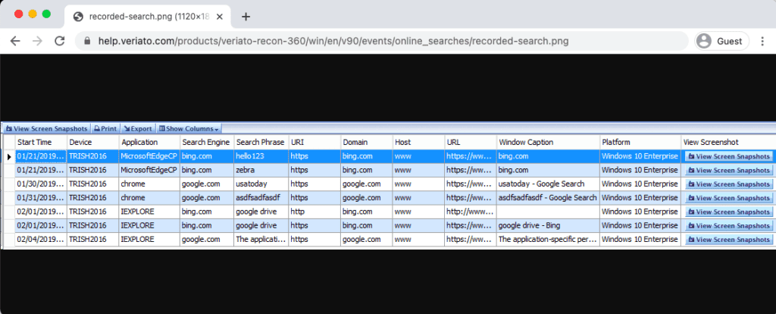
Task: Select the 'zebra' search phrase cell
Action: point(261,171)
